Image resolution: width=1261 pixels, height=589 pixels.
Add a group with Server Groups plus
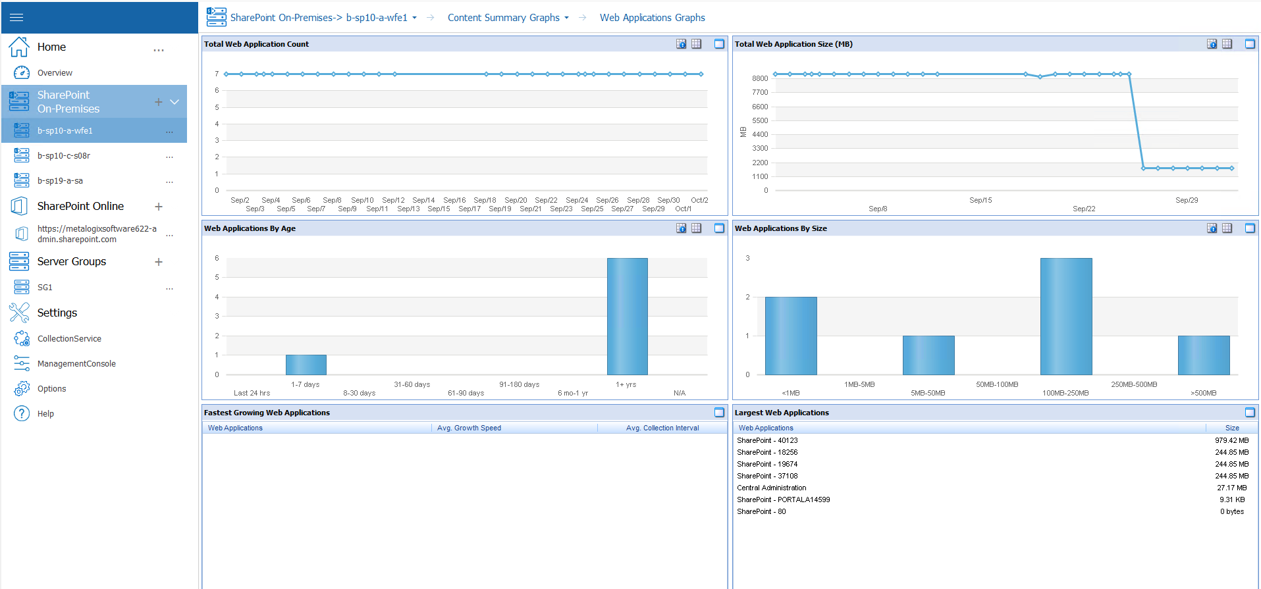click(x=159, y=262)
